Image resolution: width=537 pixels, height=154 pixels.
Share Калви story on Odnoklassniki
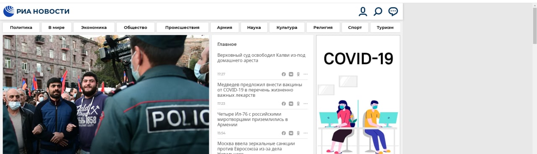pyautogui.click(x=298, y=74)
